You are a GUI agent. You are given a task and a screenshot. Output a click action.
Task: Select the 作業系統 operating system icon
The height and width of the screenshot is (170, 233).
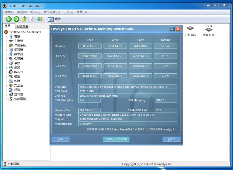11,45
